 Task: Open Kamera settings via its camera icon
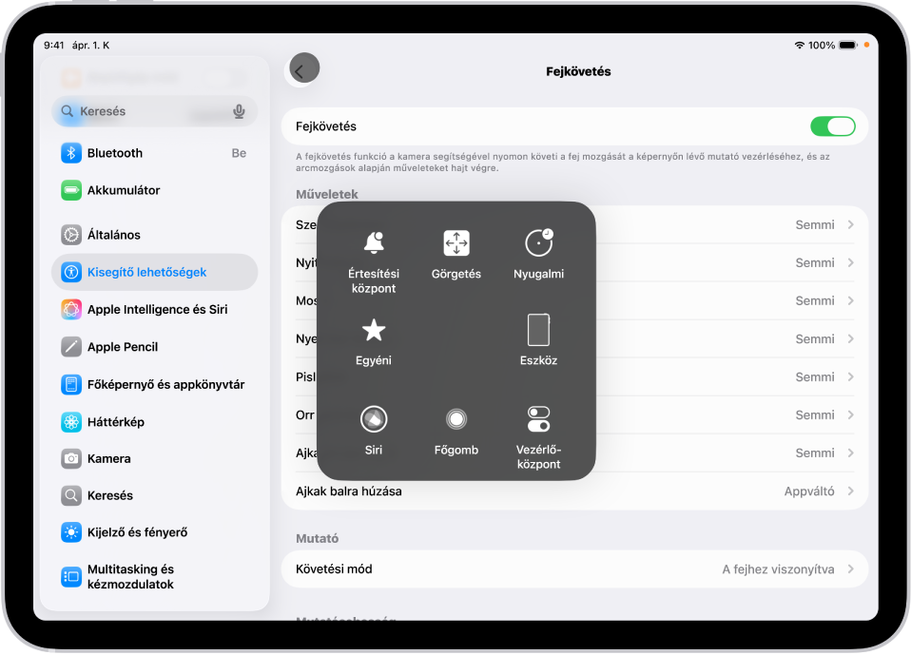tap(70, 458)
